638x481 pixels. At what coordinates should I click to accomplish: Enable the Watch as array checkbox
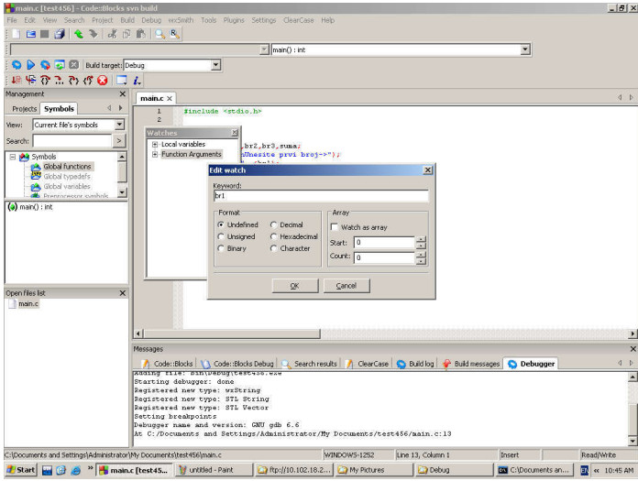pos(335,227)
